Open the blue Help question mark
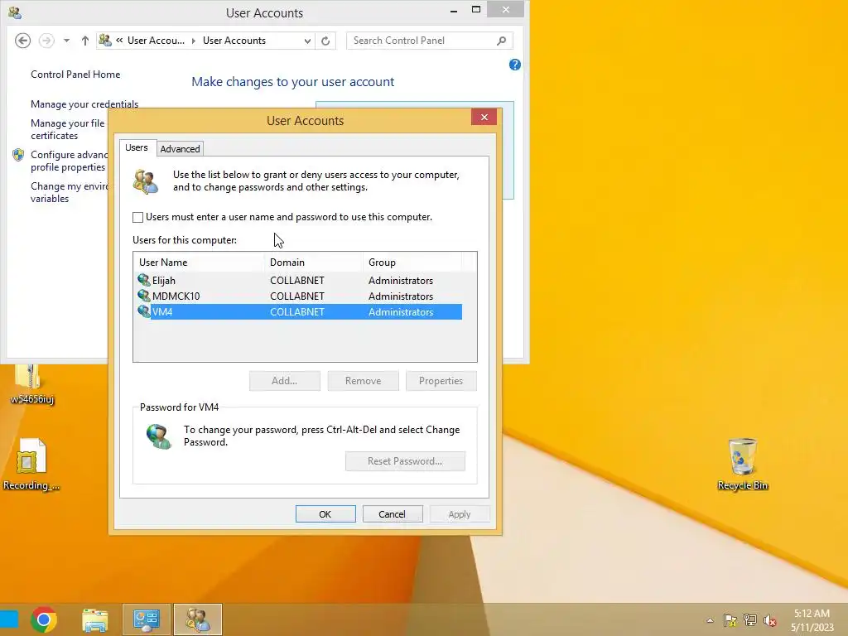 point(515,65)
